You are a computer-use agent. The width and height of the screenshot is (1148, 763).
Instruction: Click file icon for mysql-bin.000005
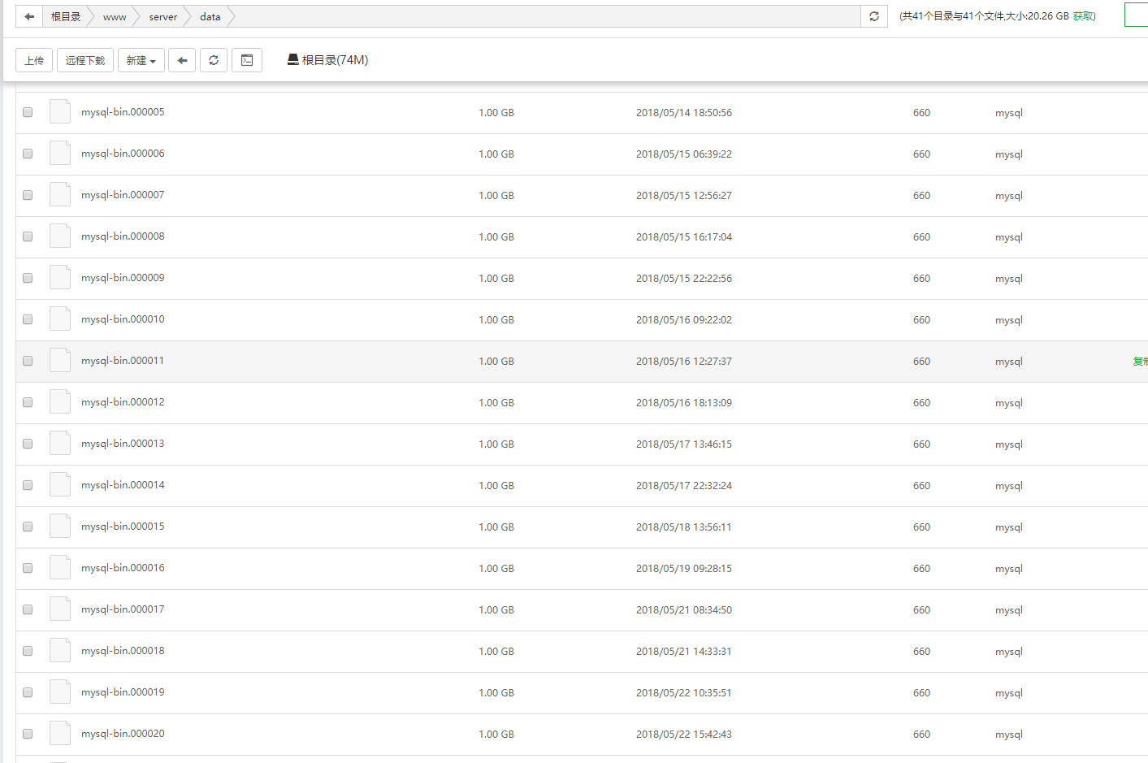pyautogui.click(x=60, y=111)
